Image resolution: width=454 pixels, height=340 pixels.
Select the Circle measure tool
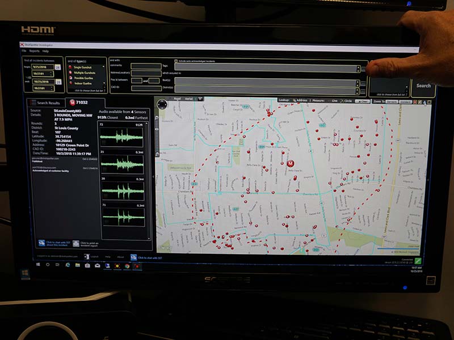point(346,101)
